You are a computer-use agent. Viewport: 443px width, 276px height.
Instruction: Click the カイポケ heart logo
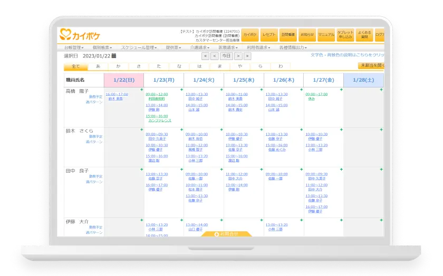[80, 35]
